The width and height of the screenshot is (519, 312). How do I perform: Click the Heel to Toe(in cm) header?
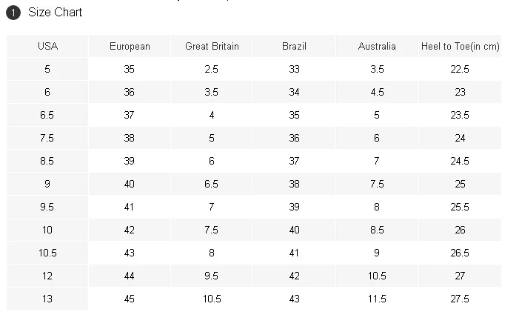[x=460, y=46]
